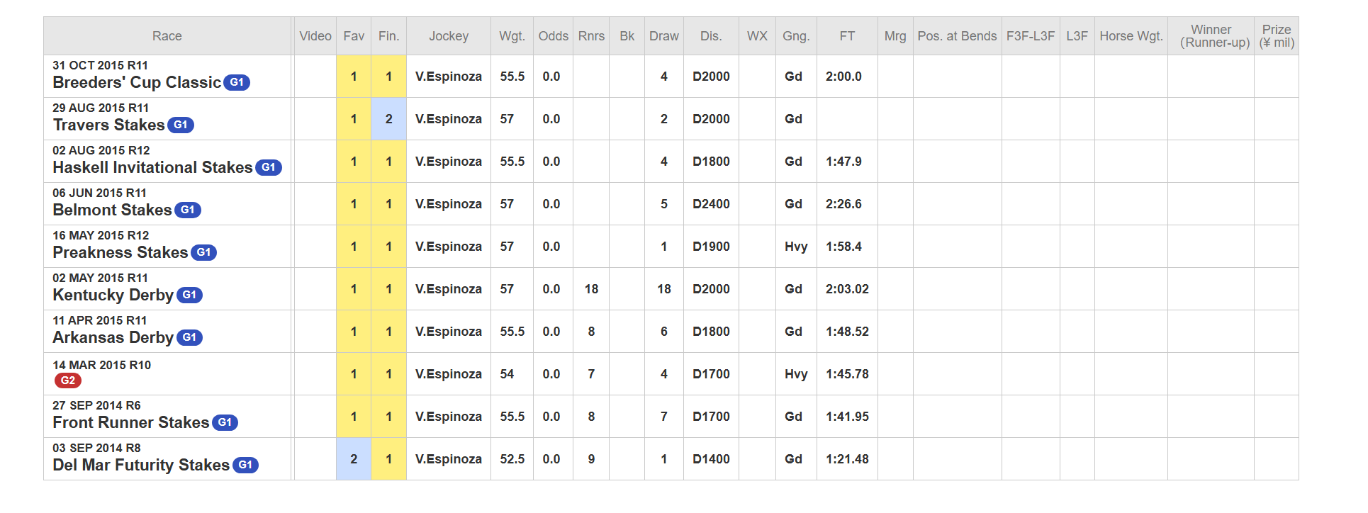Image resolution: width=1368 pixels, height=513 pixels.
Task: Click weight 52.5 in Del Mar Futurity row
Action: click(x=512, y=459)
